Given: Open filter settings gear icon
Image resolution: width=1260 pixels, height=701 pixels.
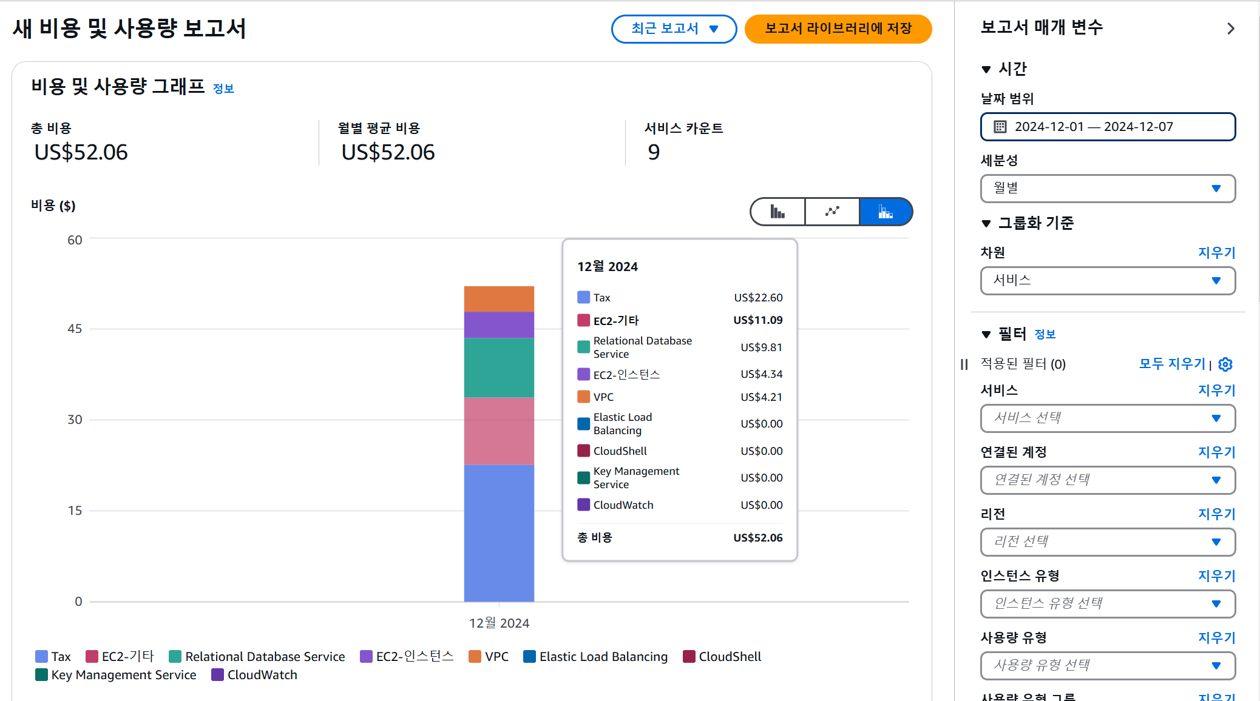Looking at the screenshot, I should point(1225,364).
